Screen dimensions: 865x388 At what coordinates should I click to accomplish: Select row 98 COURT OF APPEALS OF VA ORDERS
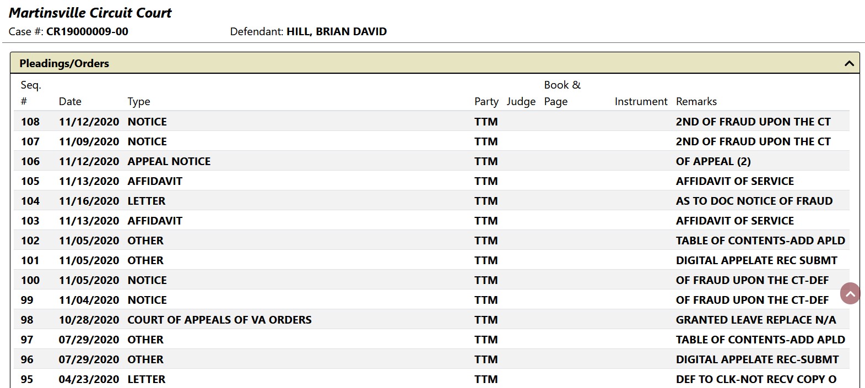[431, 320]
